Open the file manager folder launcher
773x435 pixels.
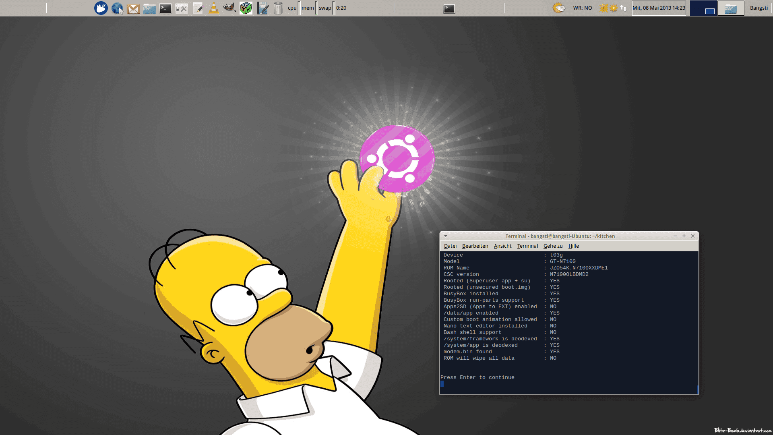(x=149, y=8)
